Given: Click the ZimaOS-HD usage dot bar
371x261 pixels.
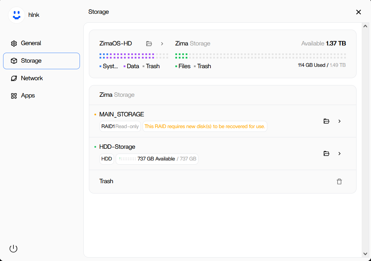Looking at the screenshot, I should coord(134,56).
